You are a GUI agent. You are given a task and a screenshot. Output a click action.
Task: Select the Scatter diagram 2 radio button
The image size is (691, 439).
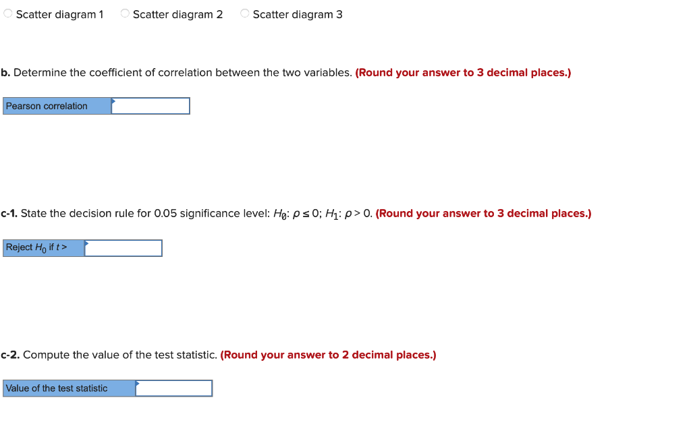coord(124,13)
